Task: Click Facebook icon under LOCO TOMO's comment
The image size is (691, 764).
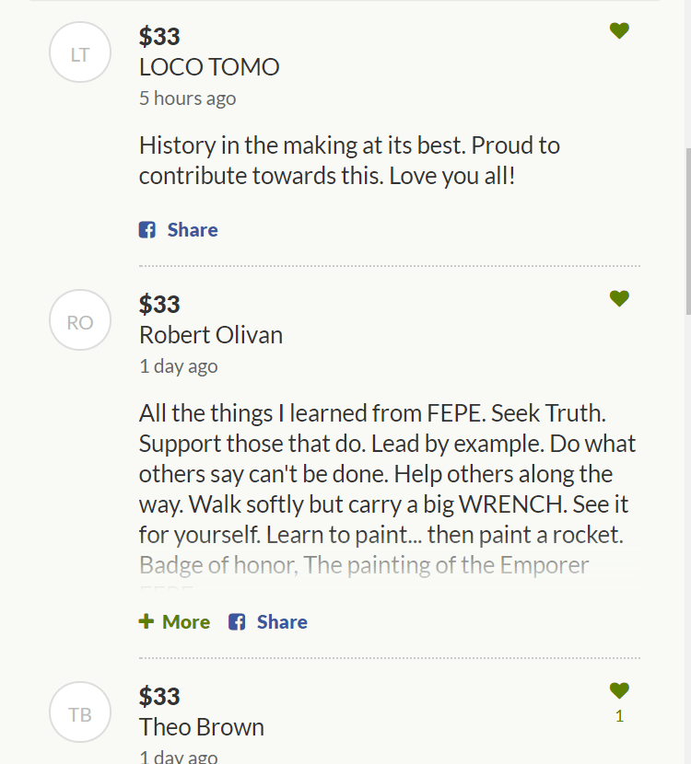Action: (x=147, y=230)
